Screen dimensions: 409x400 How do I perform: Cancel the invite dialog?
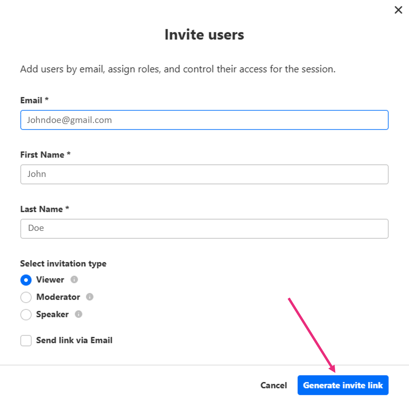(x=274, y=385)
